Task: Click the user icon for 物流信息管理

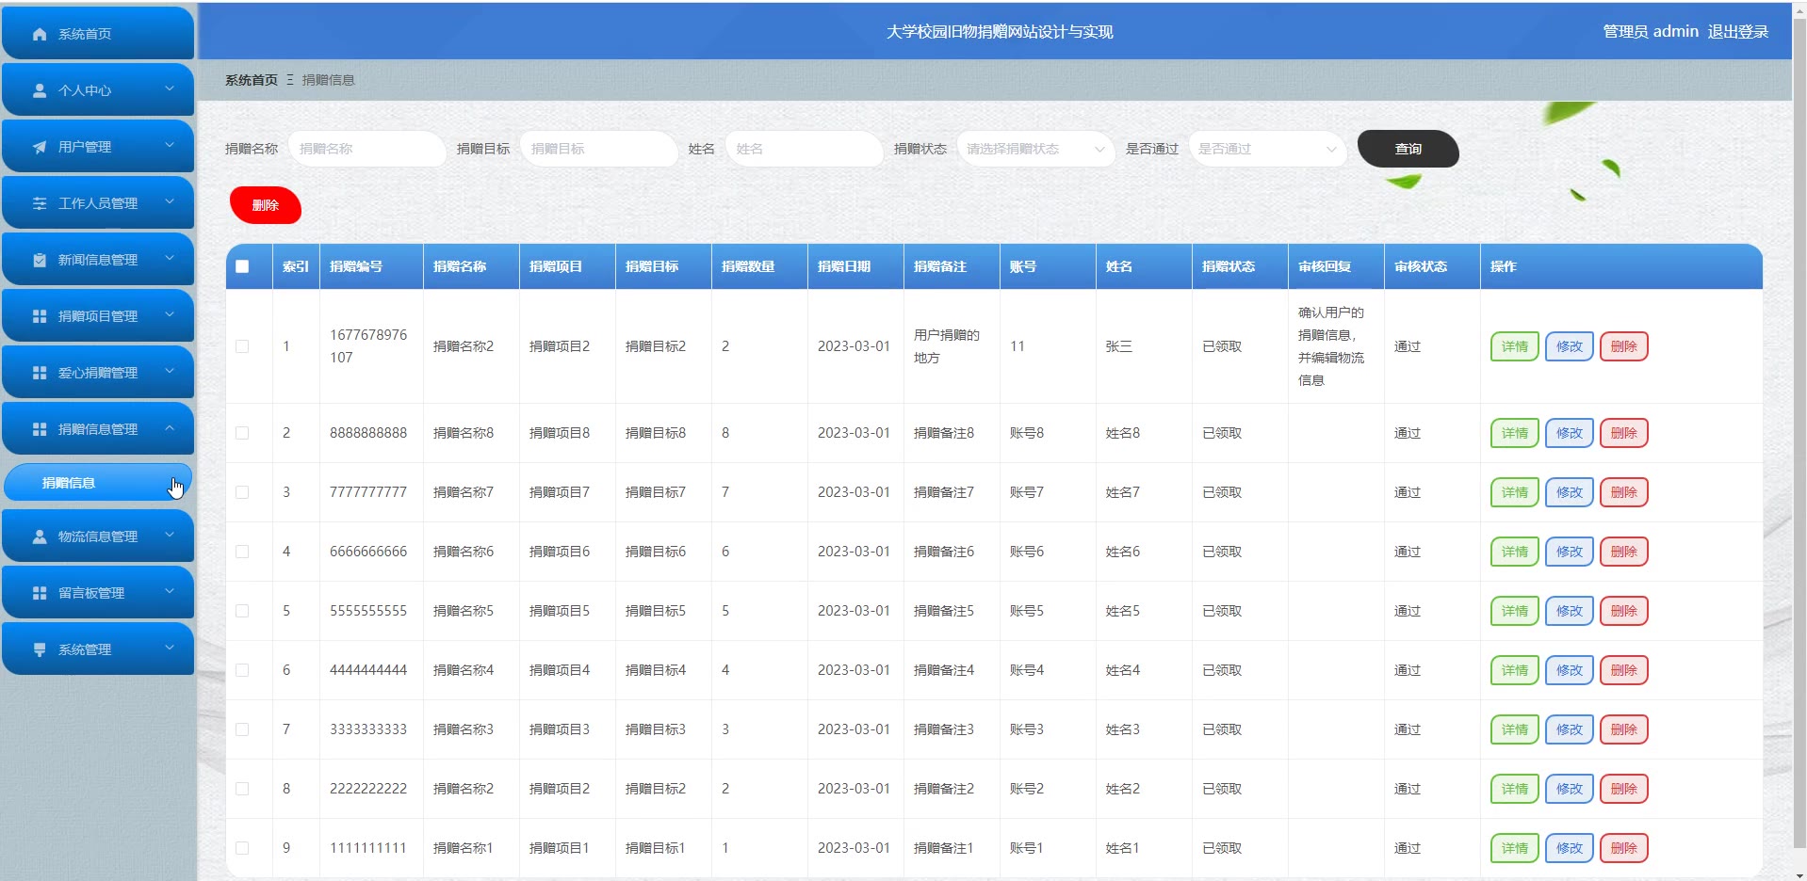Action: (40, 537)
